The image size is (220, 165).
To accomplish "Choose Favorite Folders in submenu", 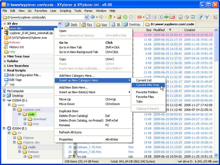I will pyautogui.click(x=148, y=92).
